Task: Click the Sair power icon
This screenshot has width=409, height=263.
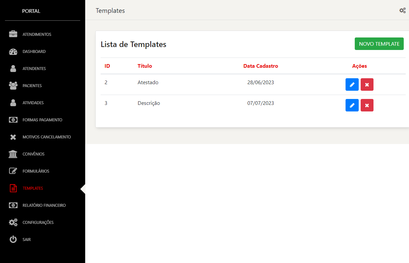Action: [x=13, y=240]
